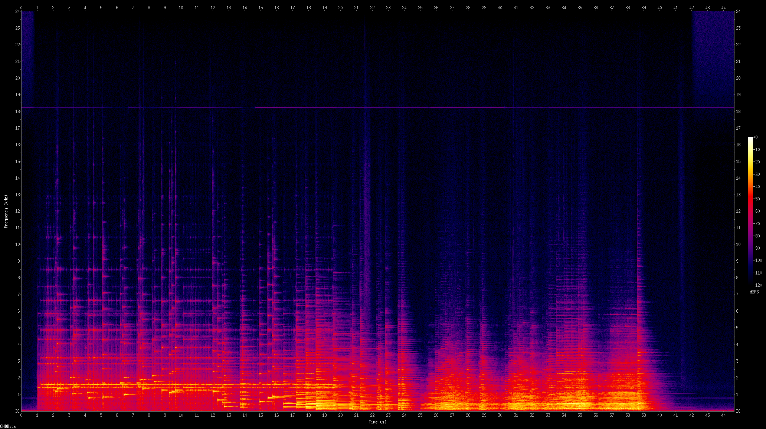Click the 10 kHz label on right frequency axis

pyautogui.click(x=738, y=245)
